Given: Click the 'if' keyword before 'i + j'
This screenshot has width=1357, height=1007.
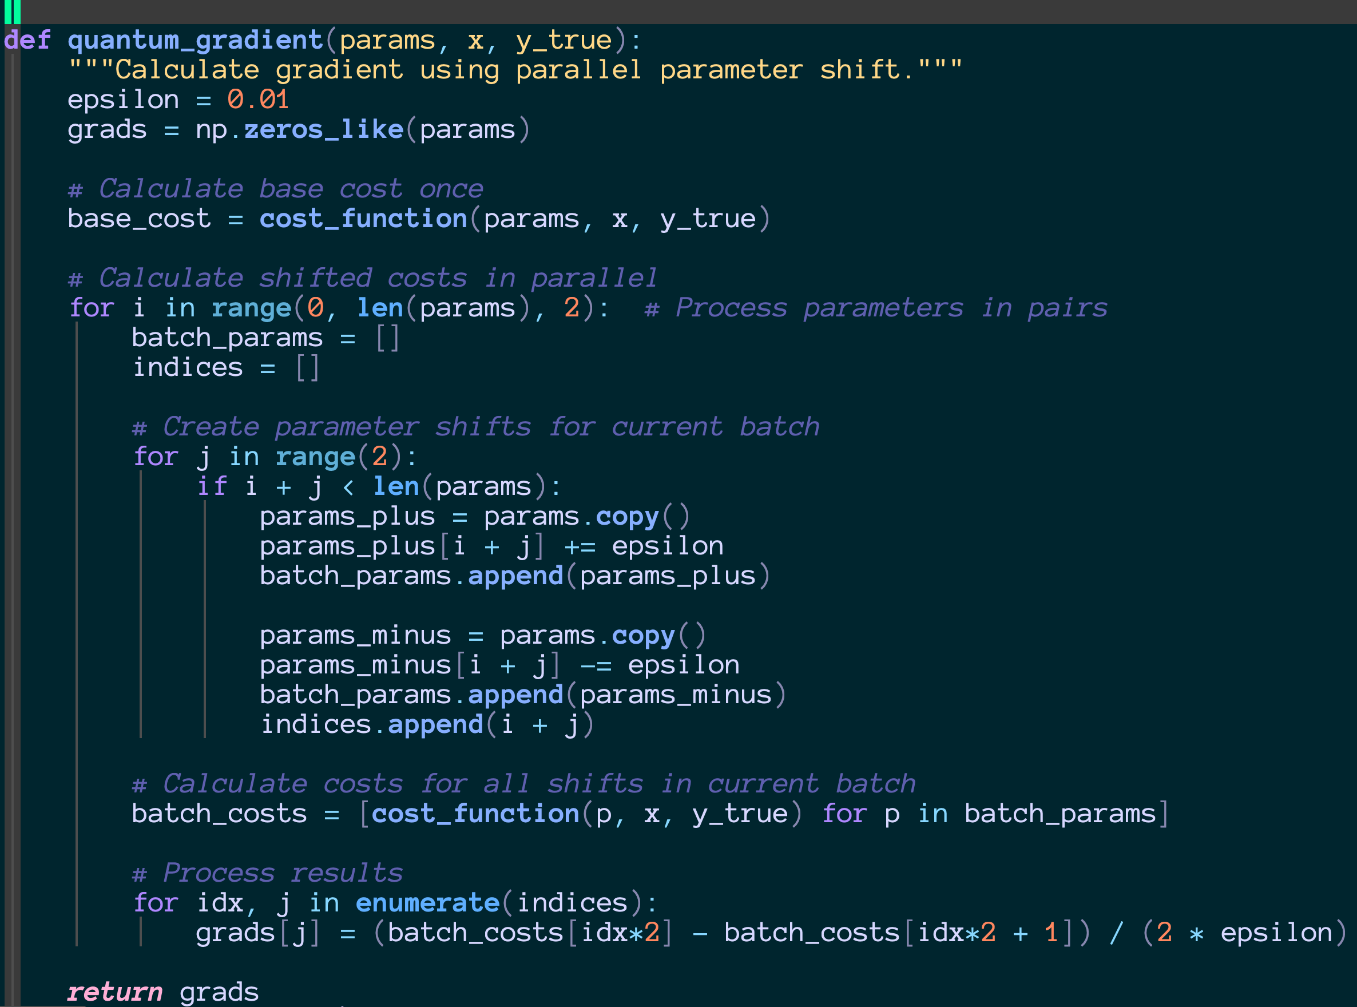Looking at the screenshot, I should (212, 486).
